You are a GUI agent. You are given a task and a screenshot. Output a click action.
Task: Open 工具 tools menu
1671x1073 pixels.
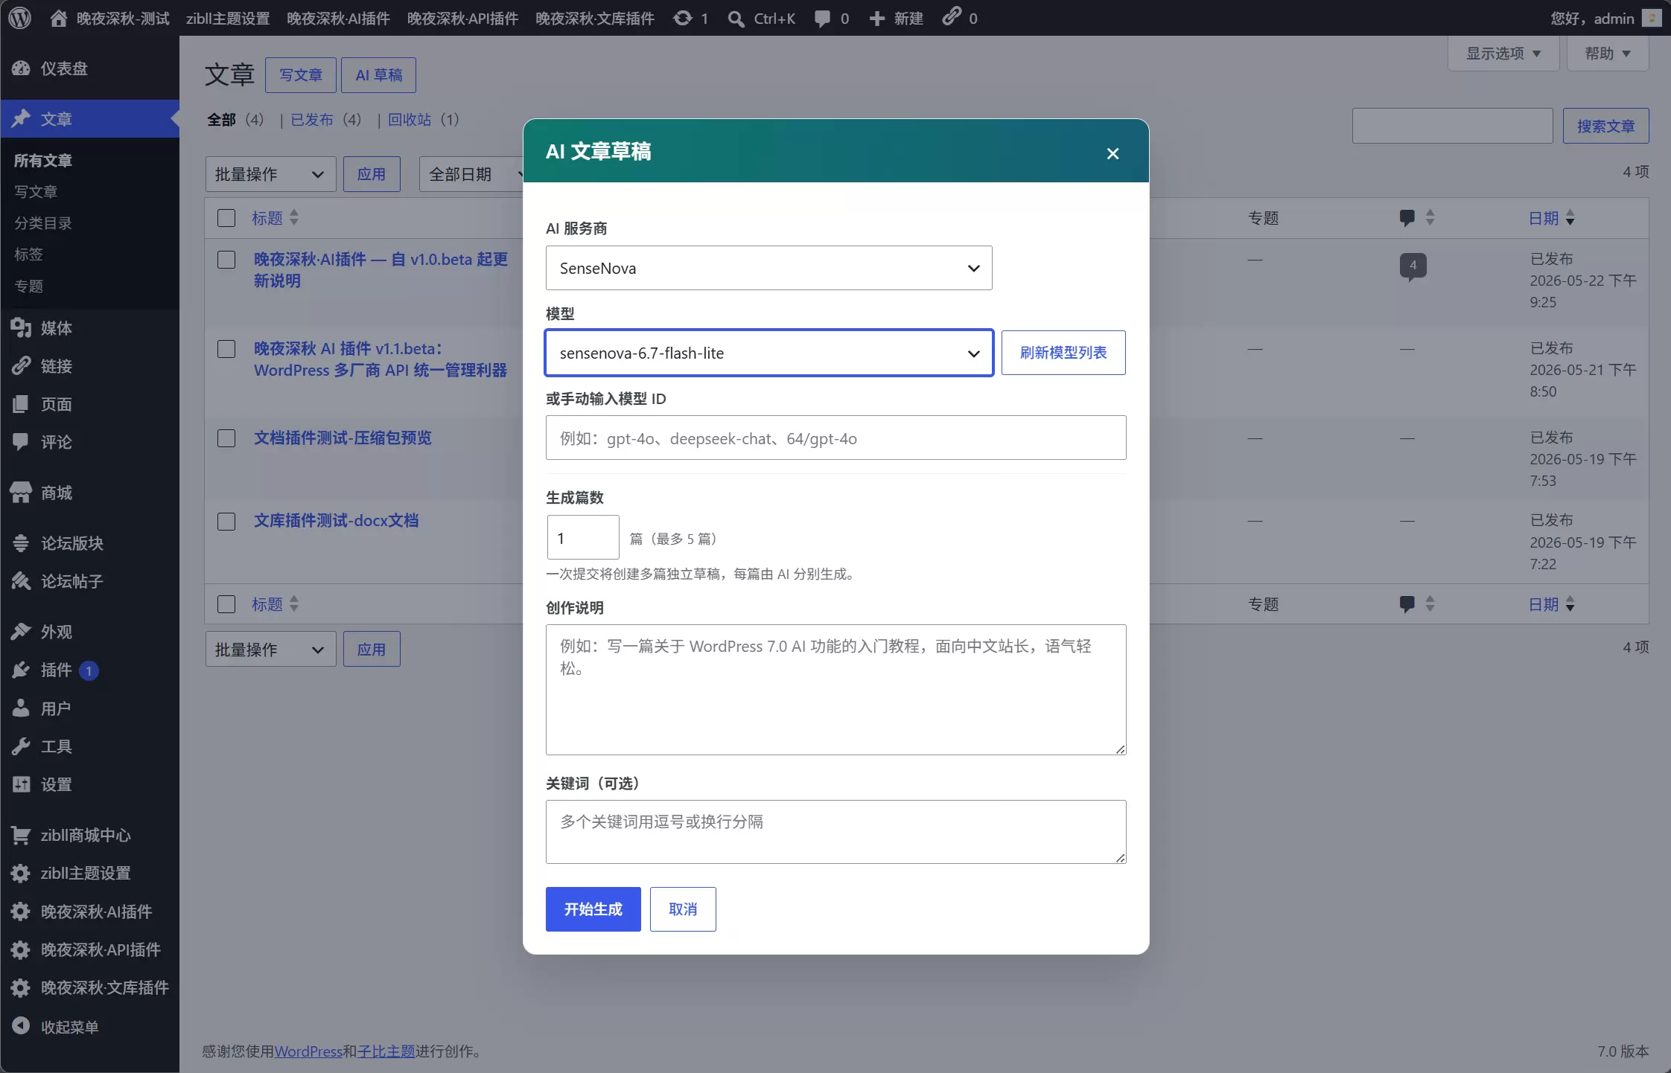tap(89, 746)
